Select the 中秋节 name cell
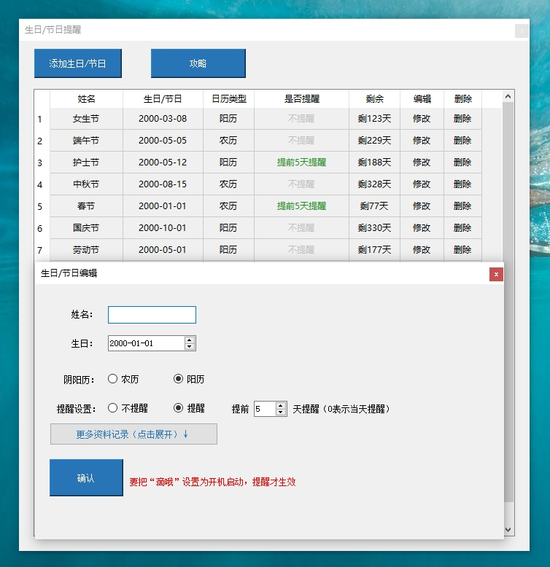The height and width of the screenshot is (567, 550). tap(87, 184)
